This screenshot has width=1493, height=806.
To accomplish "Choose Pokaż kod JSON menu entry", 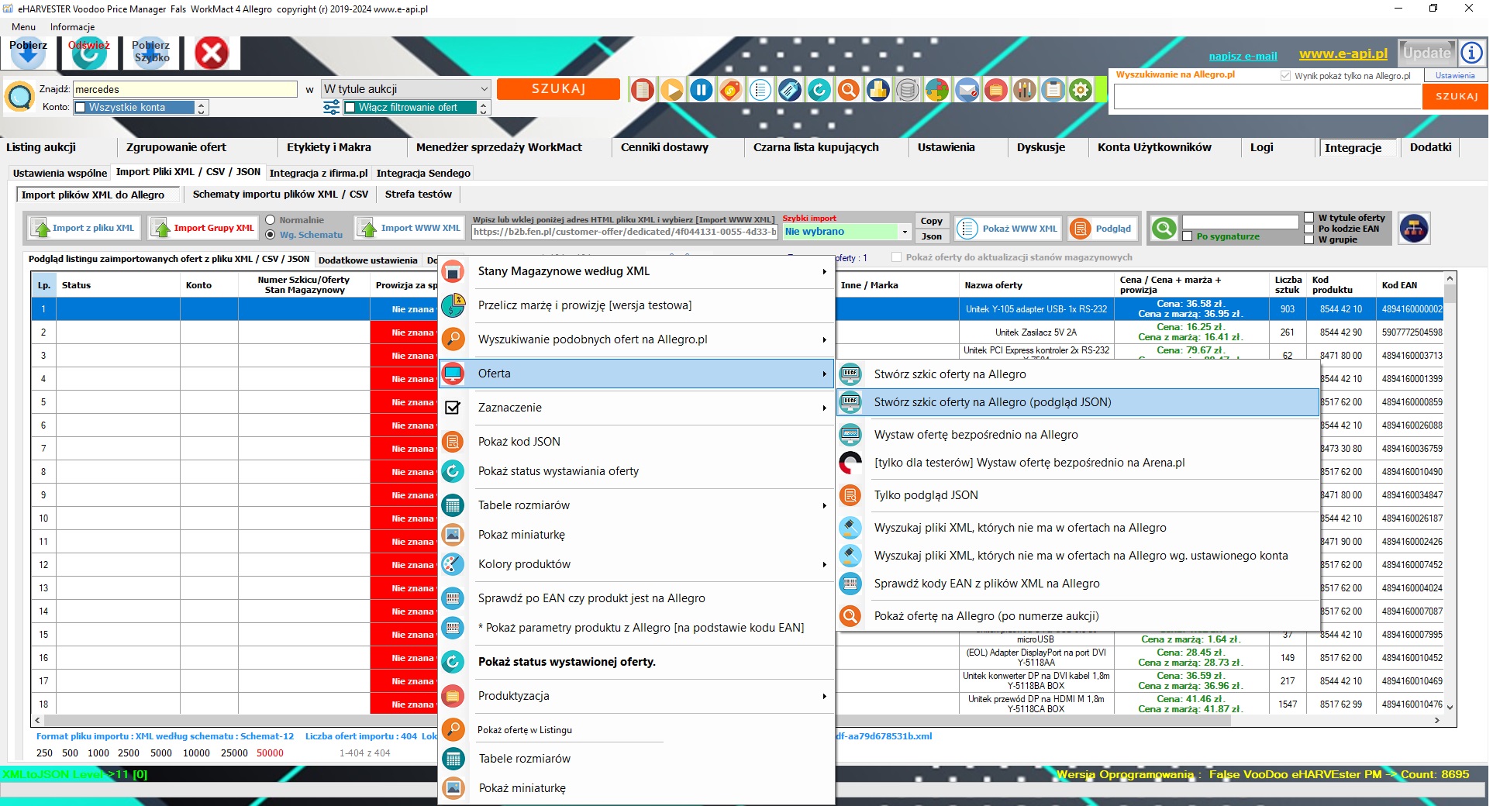I will coord(636,442).
